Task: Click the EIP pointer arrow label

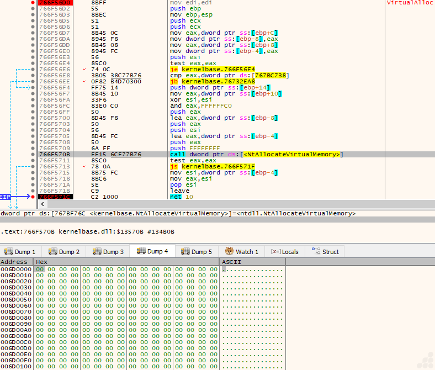Action: tap(5, 197)
